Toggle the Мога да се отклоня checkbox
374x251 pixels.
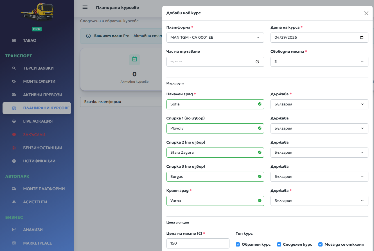[320, 244]
